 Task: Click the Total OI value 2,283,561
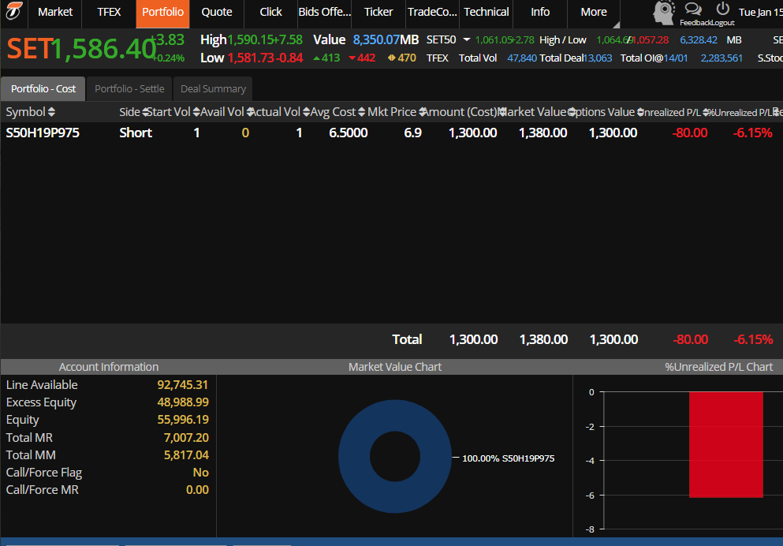tap(721, 58)
